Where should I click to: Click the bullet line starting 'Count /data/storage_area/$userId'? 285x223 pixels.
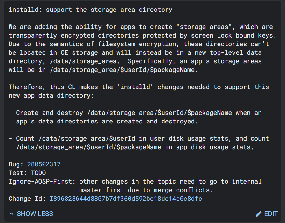(x=139, y=139)
